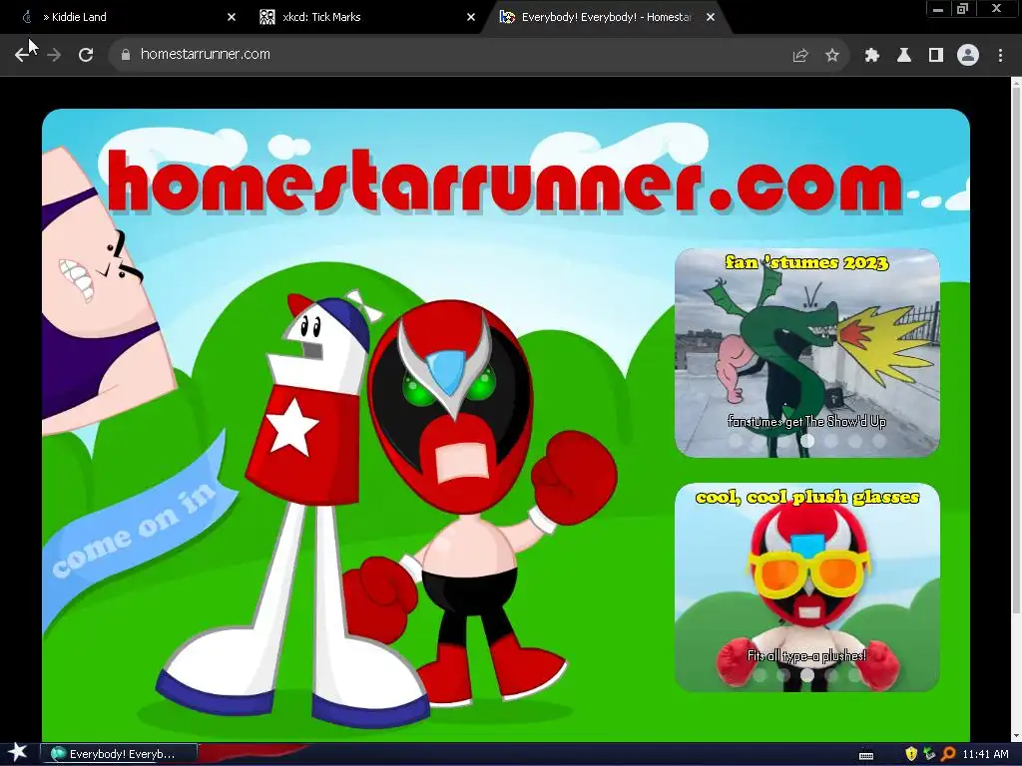Viewport: 1022px width, 766px height.
Task: Click the yellow security shield tray icon
Action: click(911, 754)
